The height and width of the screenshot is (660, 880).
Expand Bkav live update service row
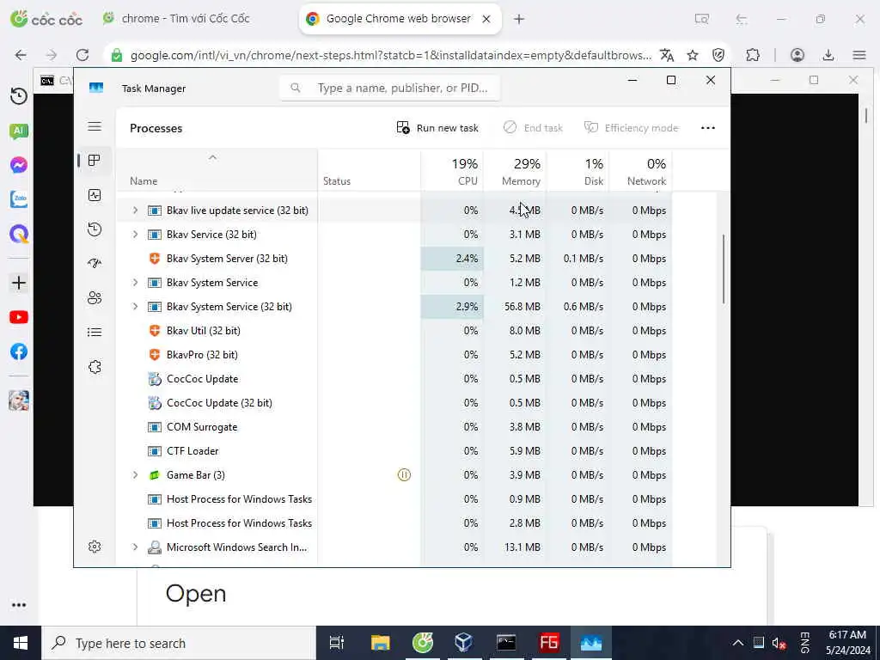(x=135, y=211)
